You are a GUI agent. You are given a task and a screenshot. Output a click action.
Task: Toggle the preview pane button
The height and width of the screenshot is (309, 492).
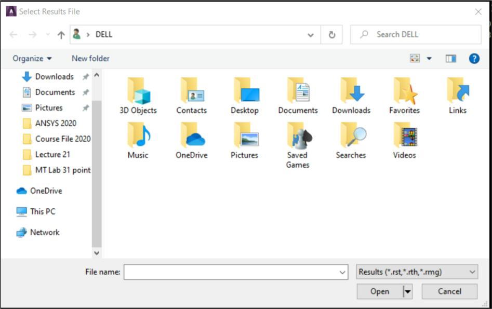[450, 59]
